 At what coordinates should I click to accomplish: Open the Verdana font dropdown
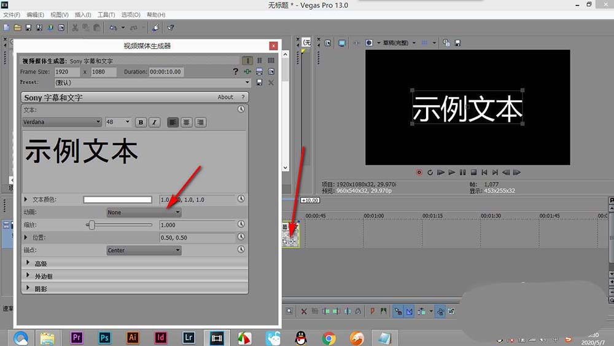(x=61, y=122)
